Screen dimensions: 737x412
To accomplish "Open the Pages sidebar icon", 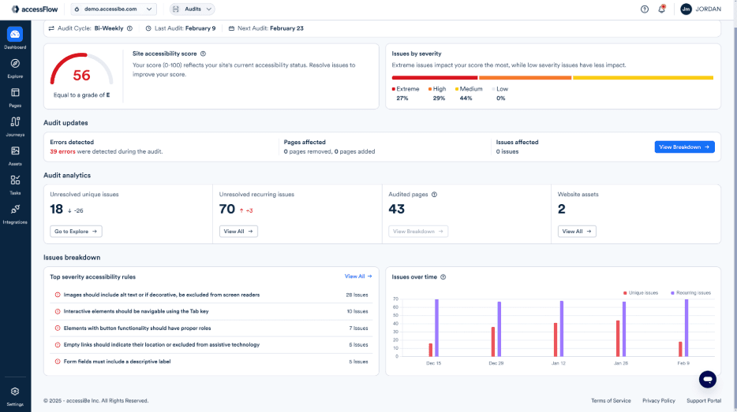I will pyautogui.click(x=15, y=92).
